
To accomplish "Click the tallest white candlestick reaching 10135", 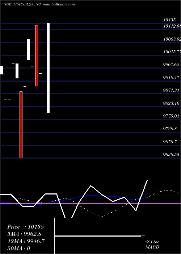I will pyautogui.click(x=48, y=68).
